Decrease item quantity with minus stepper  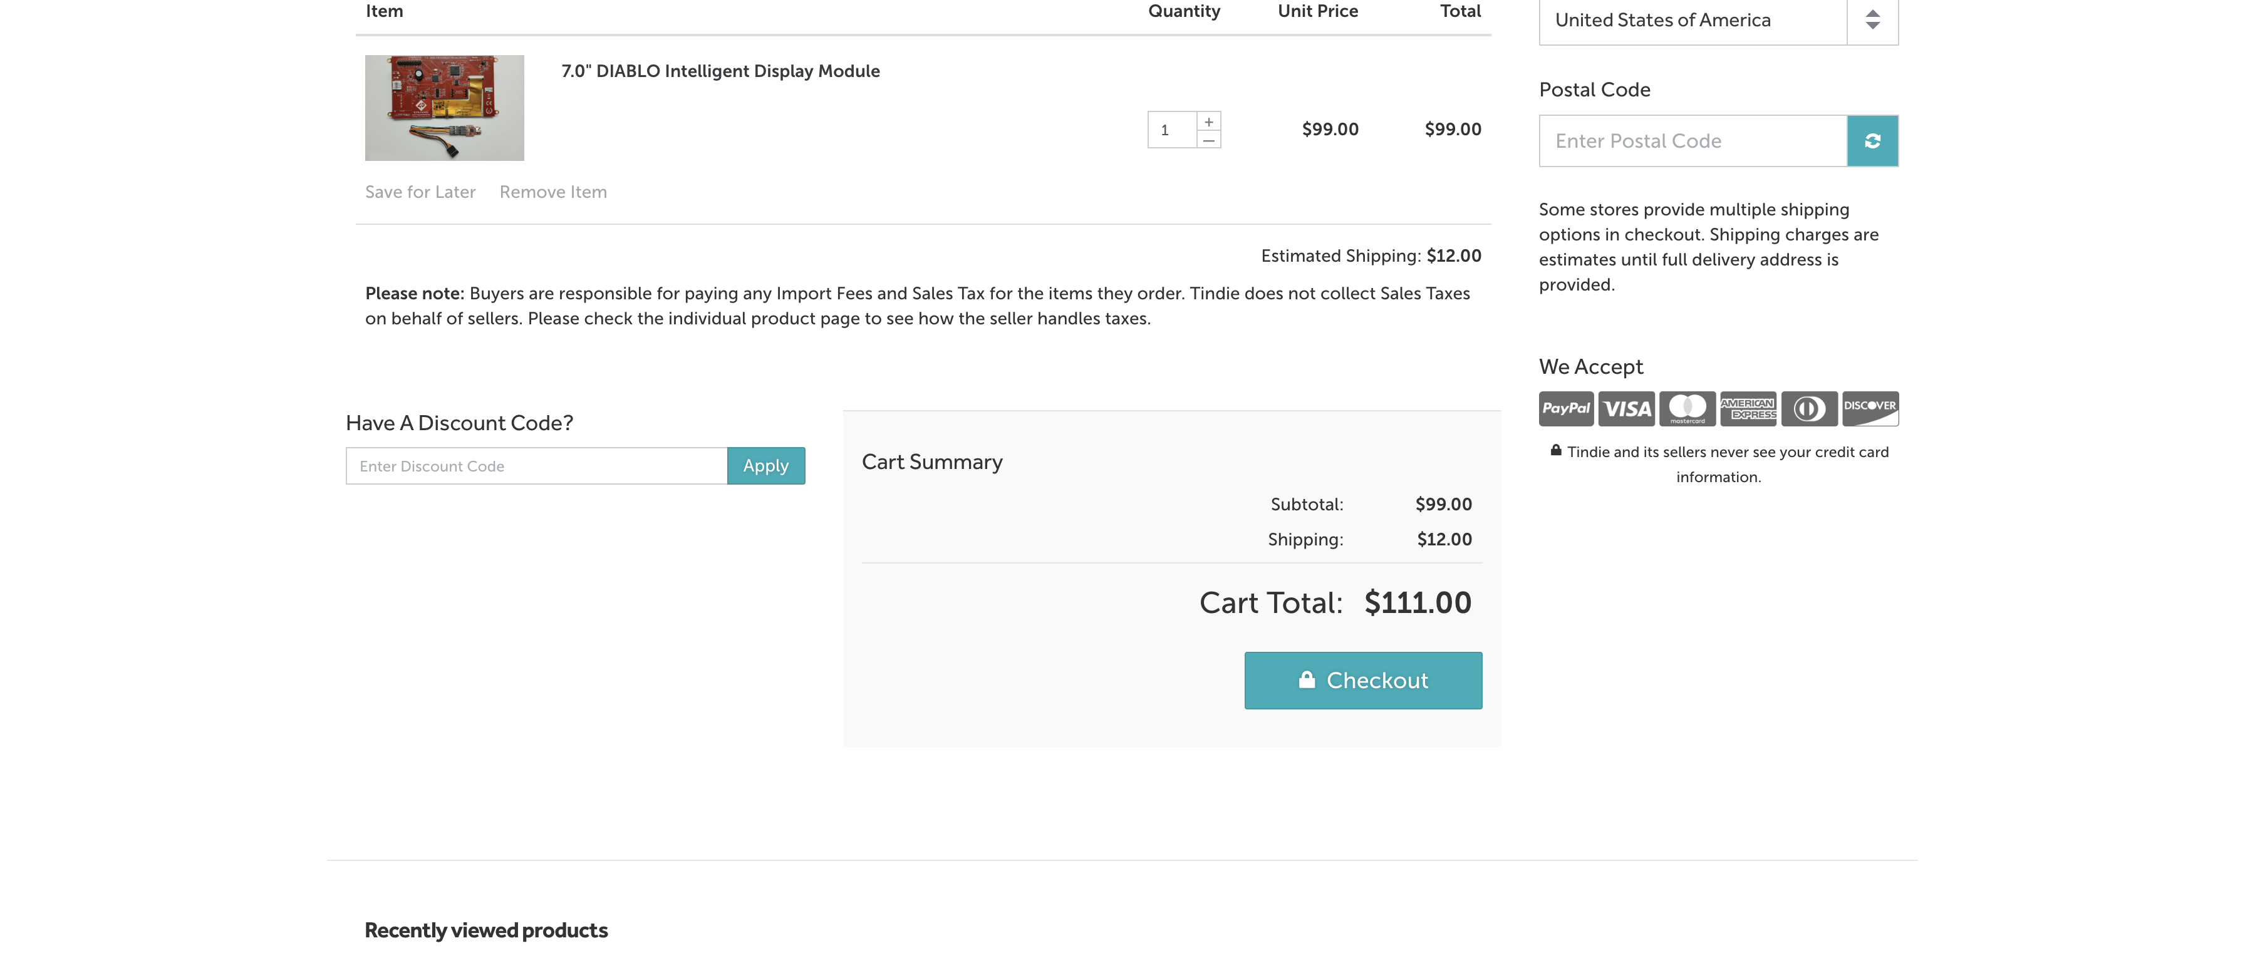(x=1209, y=140)
